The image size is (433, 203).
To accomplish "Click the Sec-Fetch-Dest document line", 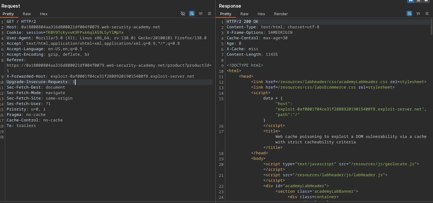I will point(36,87).
